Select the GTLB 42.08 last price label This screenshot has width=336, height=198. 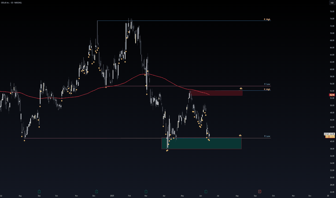[329, 134]
